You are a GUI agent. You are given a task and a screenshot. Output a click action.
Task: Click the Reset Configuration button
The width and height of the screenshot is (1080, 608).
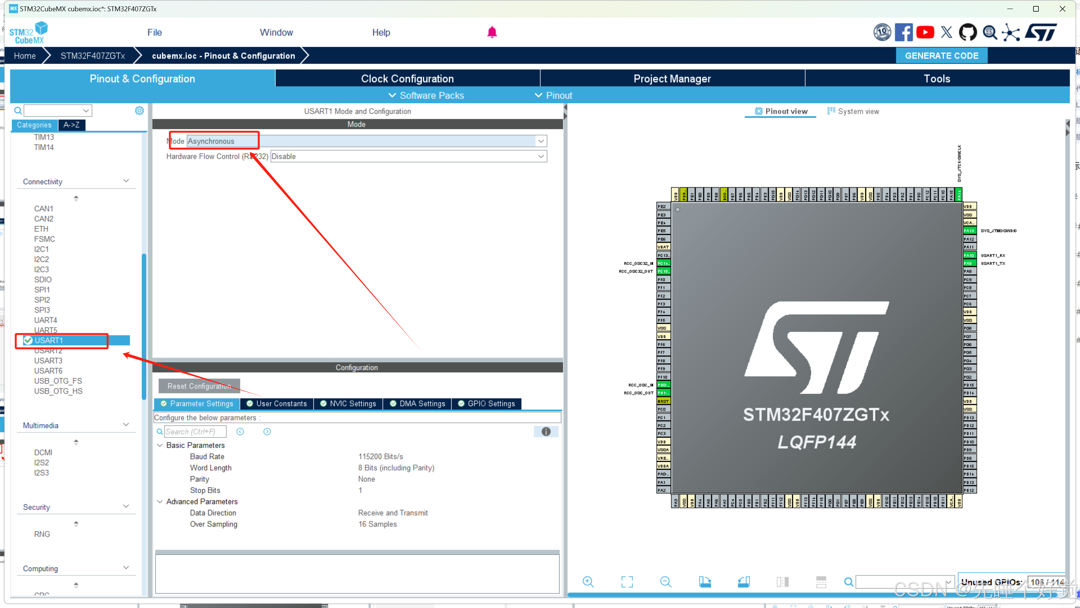click(x=199, y=385)
